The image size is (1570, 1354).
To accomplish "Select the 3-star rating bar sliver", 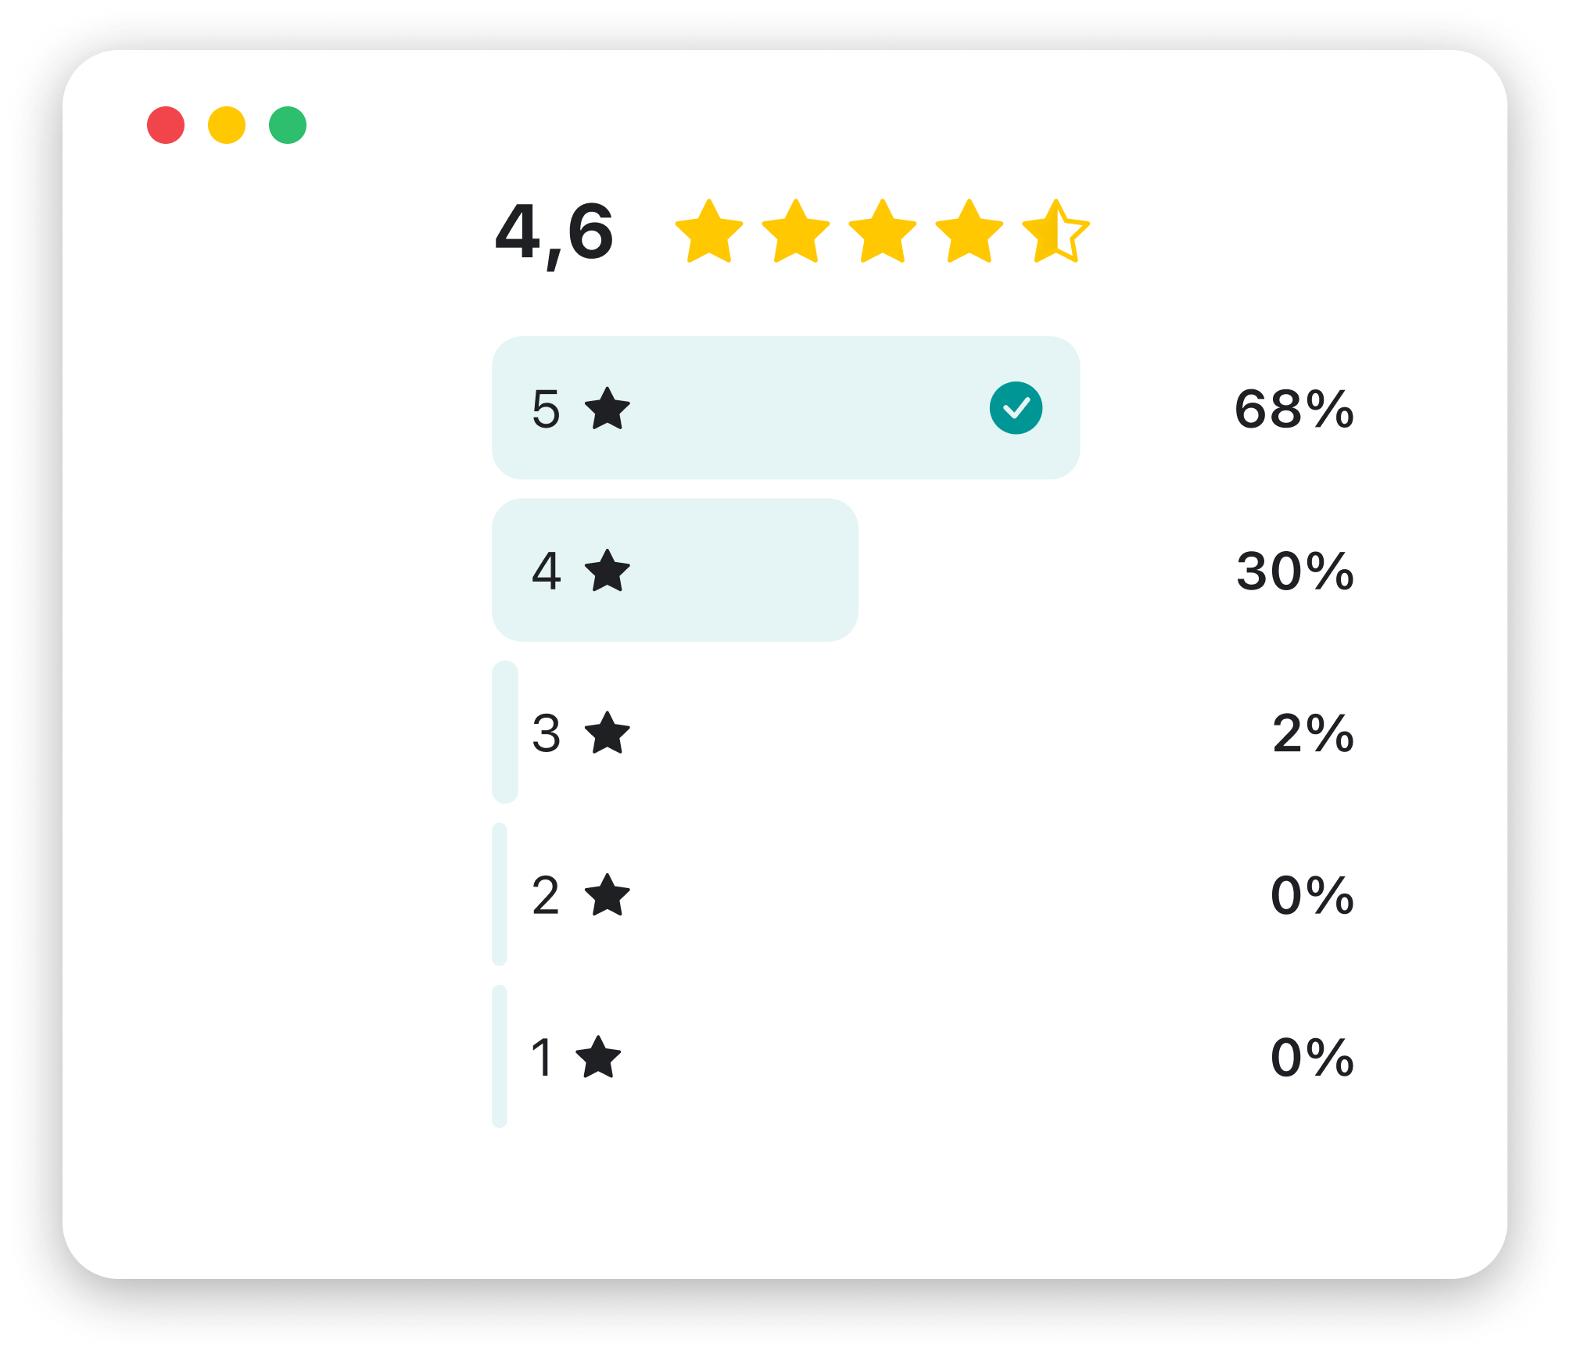I will pyautogui.click(x=505, y=732).
